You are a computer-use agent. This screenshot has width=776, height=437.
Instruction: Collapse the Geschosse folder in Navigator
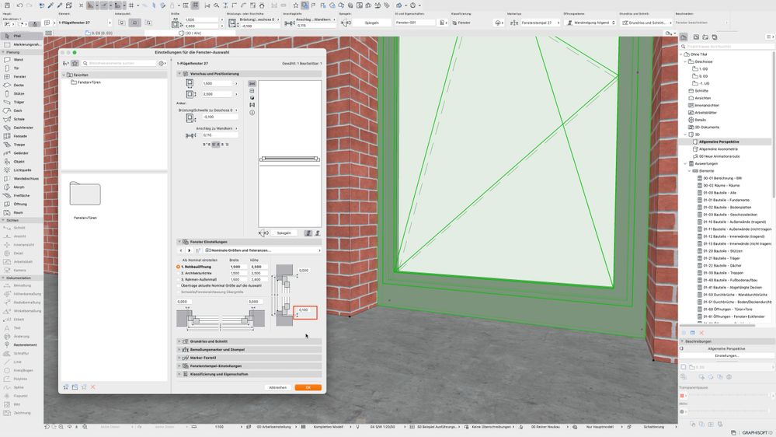tap(685, 61)
